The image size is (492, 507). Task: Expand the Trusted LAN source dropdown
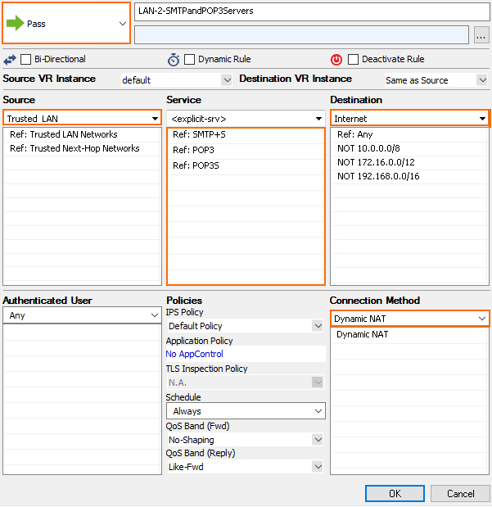pyautogui.click(x=82, y=119)
